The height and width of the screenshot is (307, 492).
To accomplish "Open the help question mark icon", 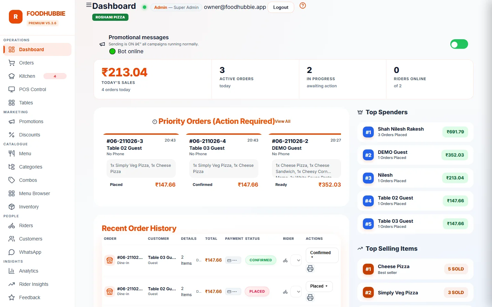I will [x=303, y=5].
